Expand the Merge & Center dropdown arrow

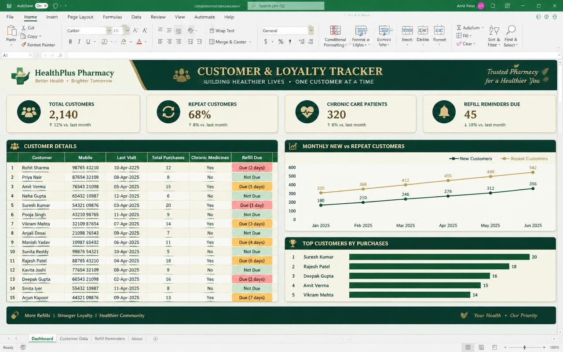point(250,42)
